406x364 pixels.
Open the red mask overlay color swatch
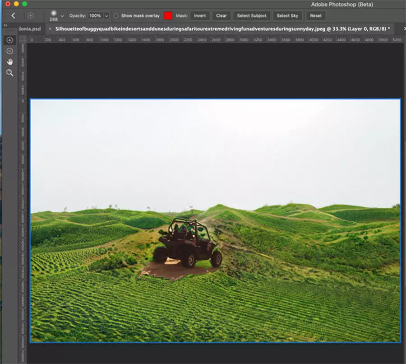coord(168,16)
